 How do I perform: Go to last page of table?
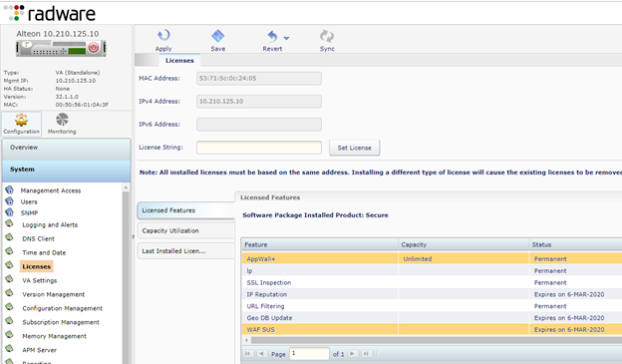366,353
